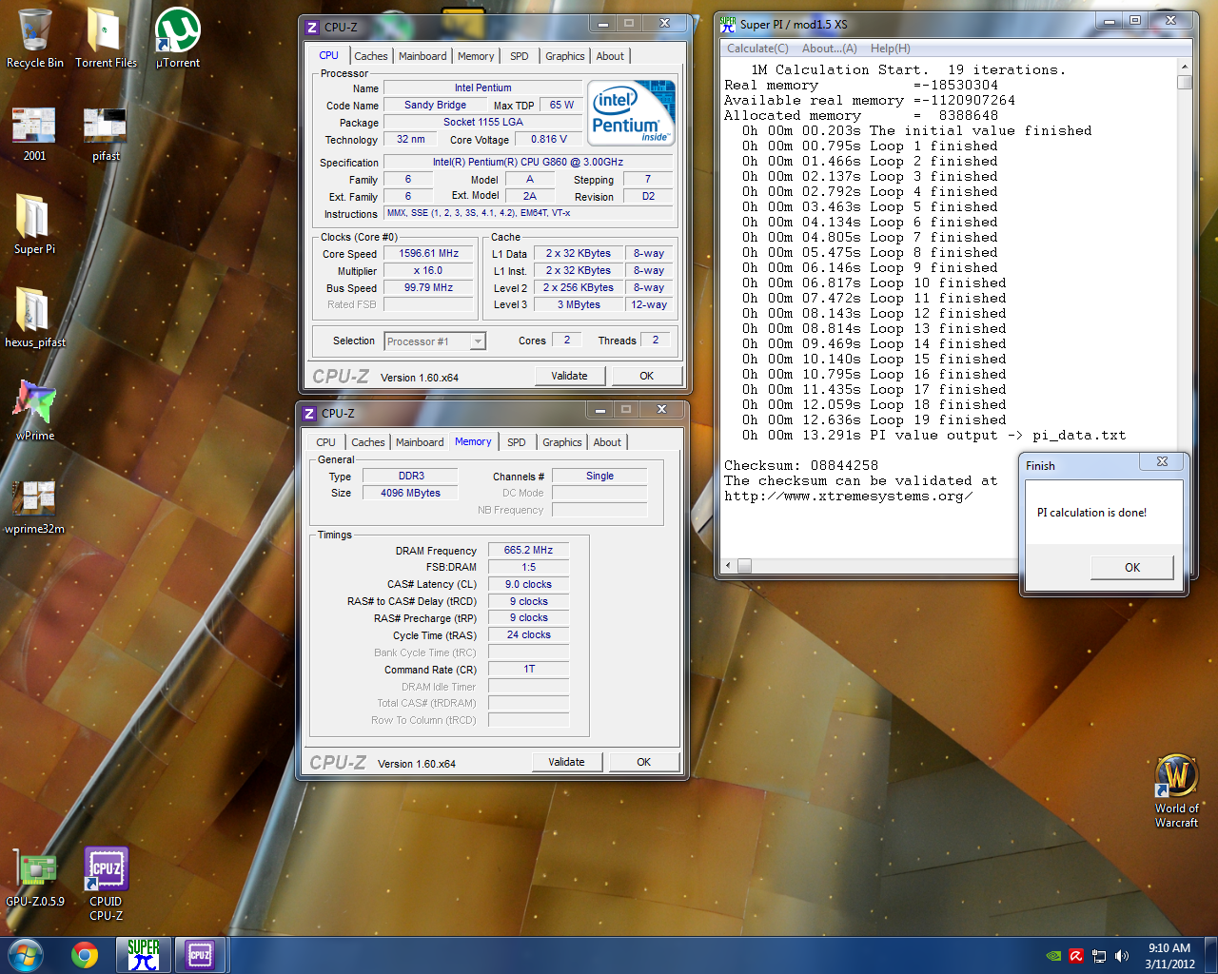
Task: Open the Calculate(C) menu in Super PI
Action: pyautogui.click(x=757, y=49)
